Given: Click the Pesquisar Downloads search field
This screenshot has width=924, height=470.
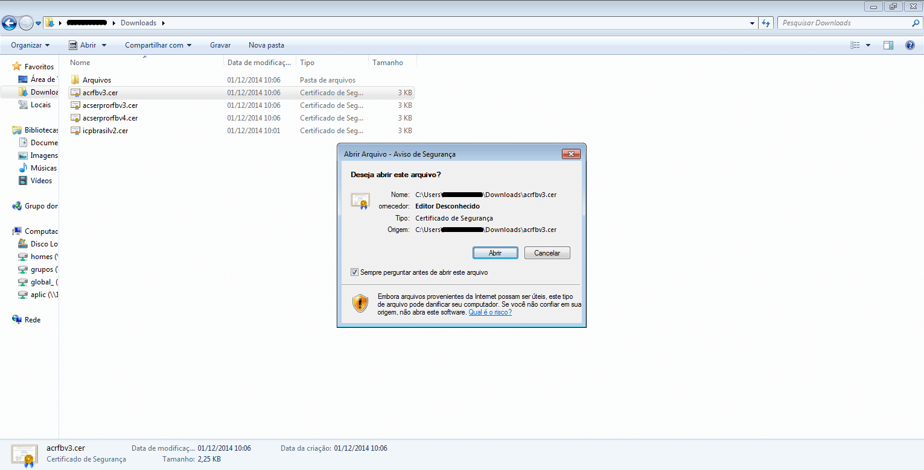Looking at the screenshot, I should coord(845,23).
